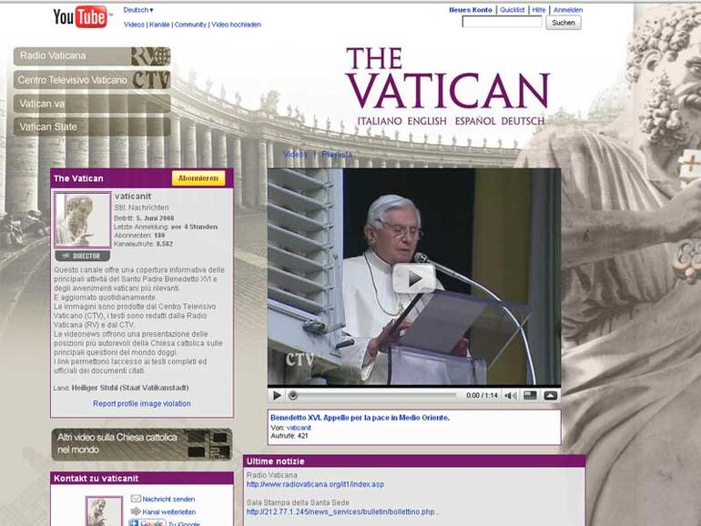Open video title Benedetto XVI Appello link
Screen dimensions: 701x526
(x=360, y=418)
